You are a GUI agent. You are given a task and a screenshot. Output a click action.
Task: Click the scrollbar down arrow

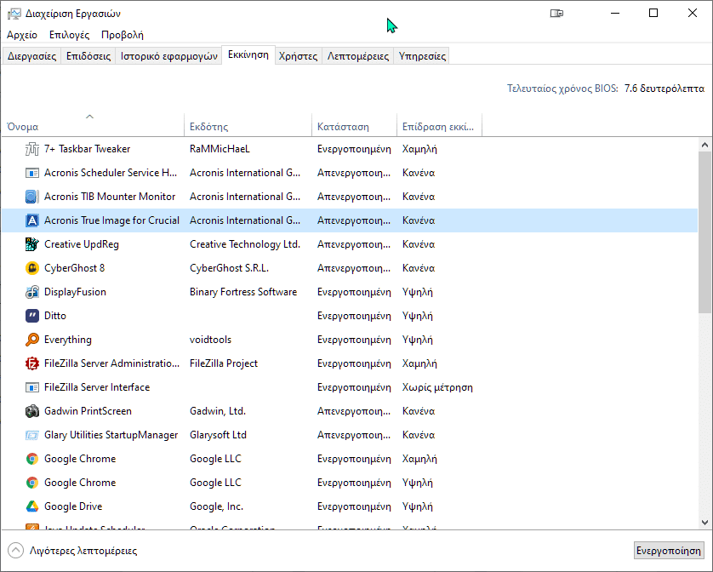pos(704,523)
